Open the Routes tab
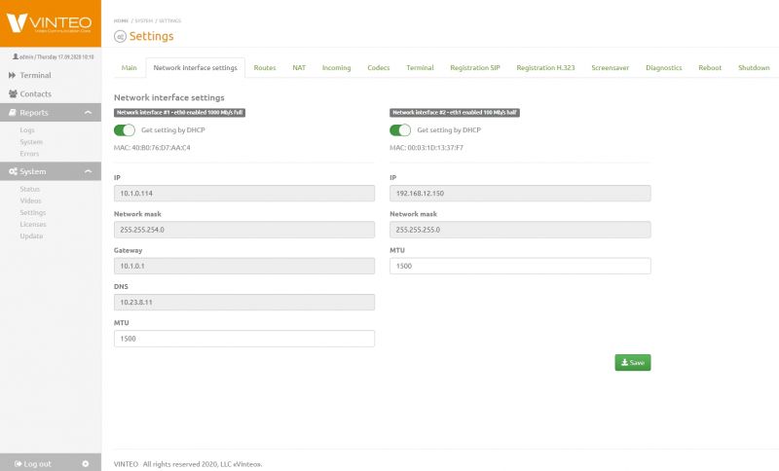Image resolution: width=779 pixels, height=471 pixels. [265, 67]
